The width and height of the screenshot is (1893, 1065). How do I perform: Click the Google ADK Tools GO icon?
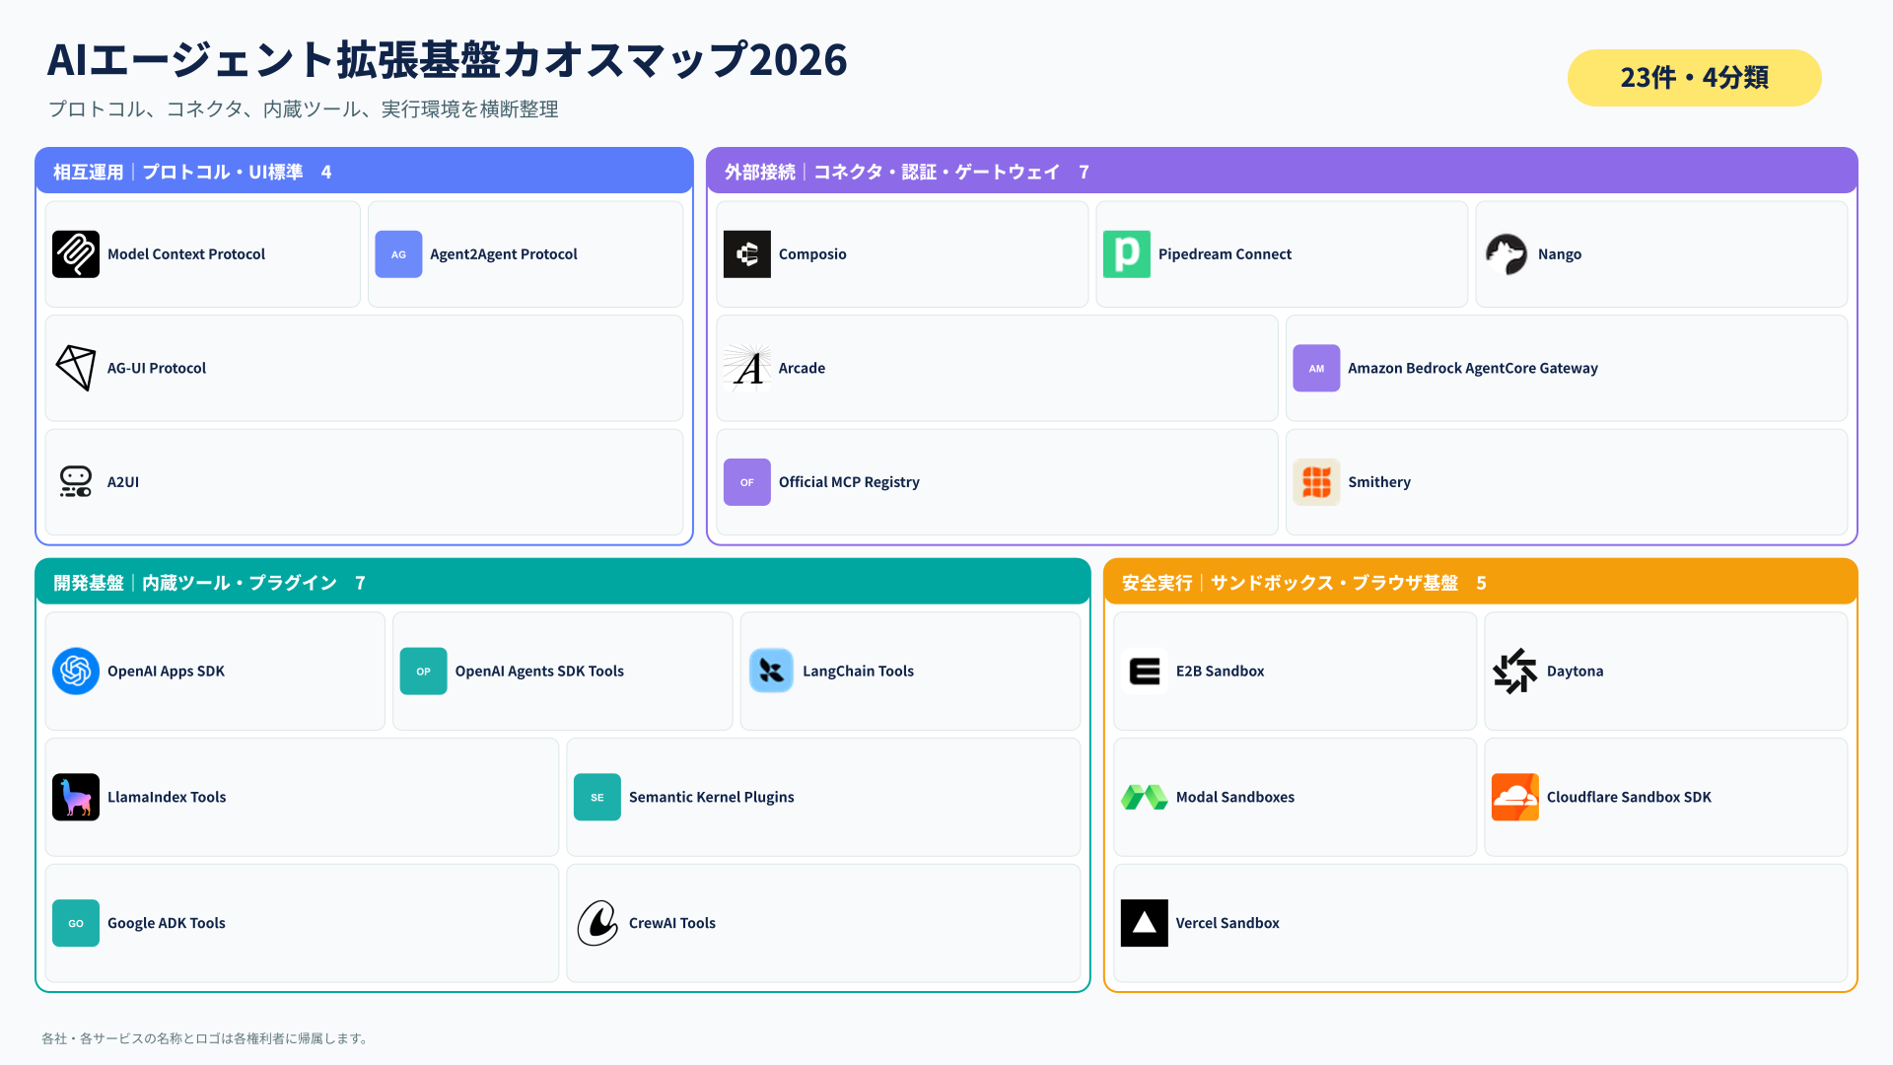[76, 923]
